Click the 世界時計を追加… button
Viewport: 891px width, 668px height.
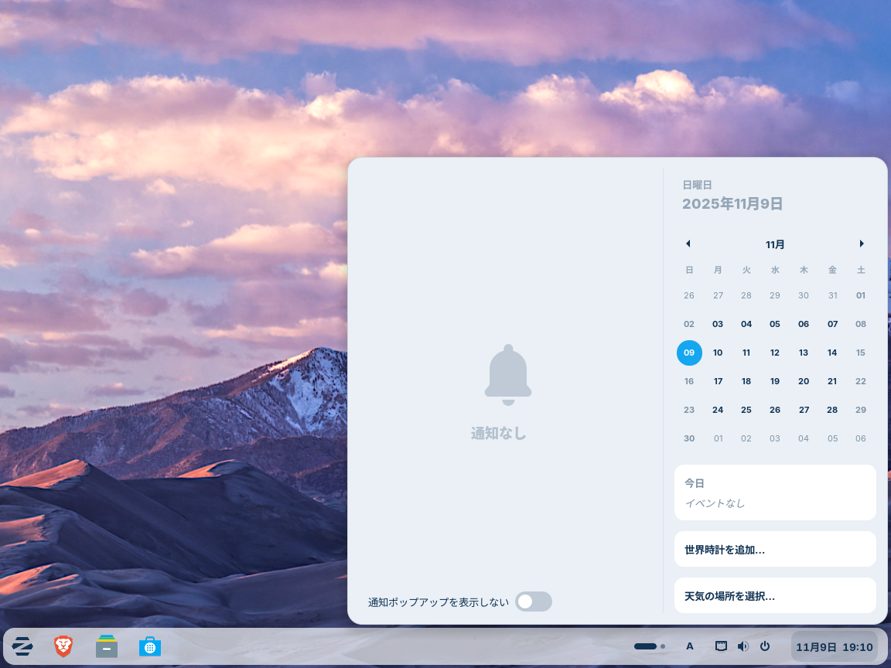point(775,550)
